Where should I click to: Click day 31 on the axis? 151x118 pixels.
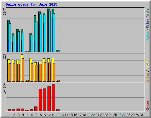tap(142, 115)
